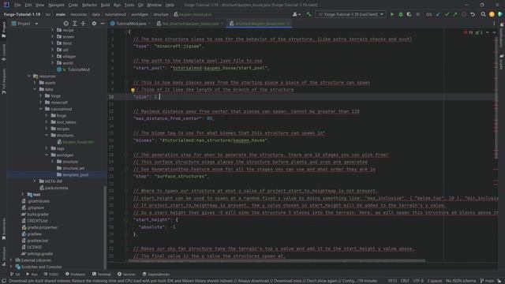
Task: Hide the Project tool window
Action: pyautogui.click(x=103, y=24)
